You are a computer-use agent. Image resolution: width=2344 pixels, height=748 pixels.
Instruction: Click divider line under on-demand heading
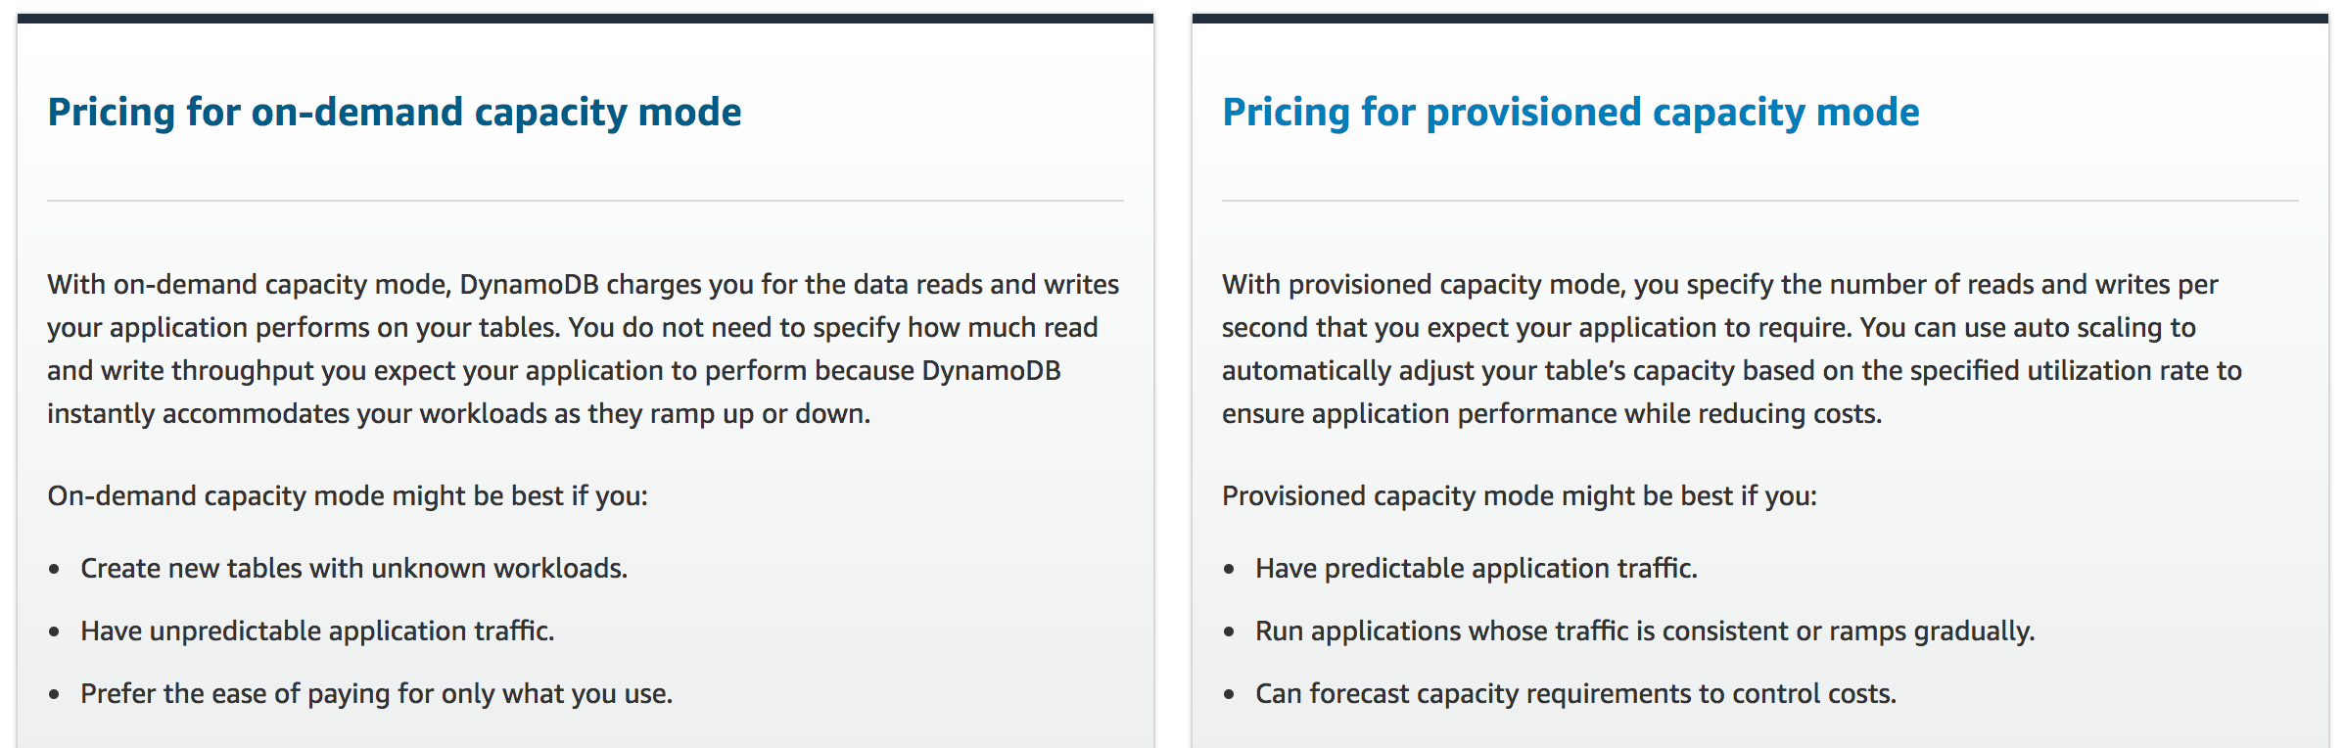click(586, 201)
